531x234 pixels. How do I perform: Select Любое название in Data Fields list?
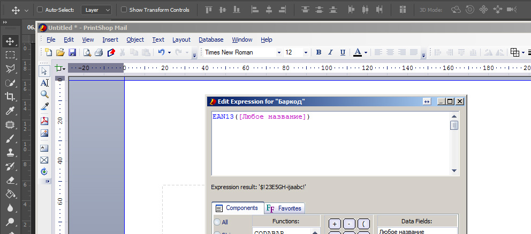[401, 232]
